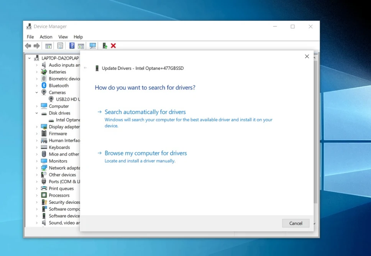Click Cancel in Update Drivers dialog
This screenshot has height=256, width=371.
[x=296, y=223]
